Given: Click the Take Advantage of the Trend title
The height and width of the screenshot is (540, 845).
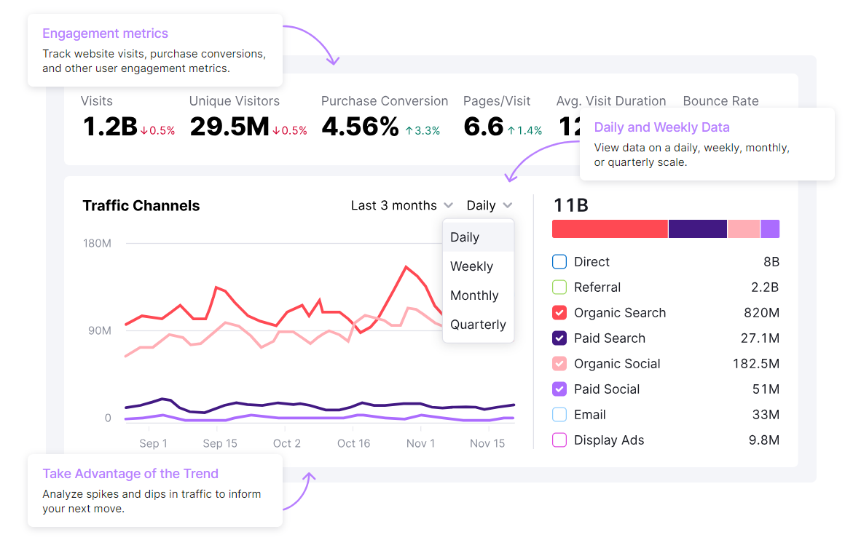Looking at the screenshot, I should (x=130, y=473).
